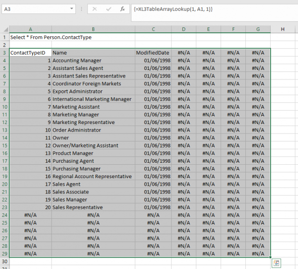298x269 pixels.
Task: Select row 1 header
Action: pyautogui.click(x=4, y=37)
